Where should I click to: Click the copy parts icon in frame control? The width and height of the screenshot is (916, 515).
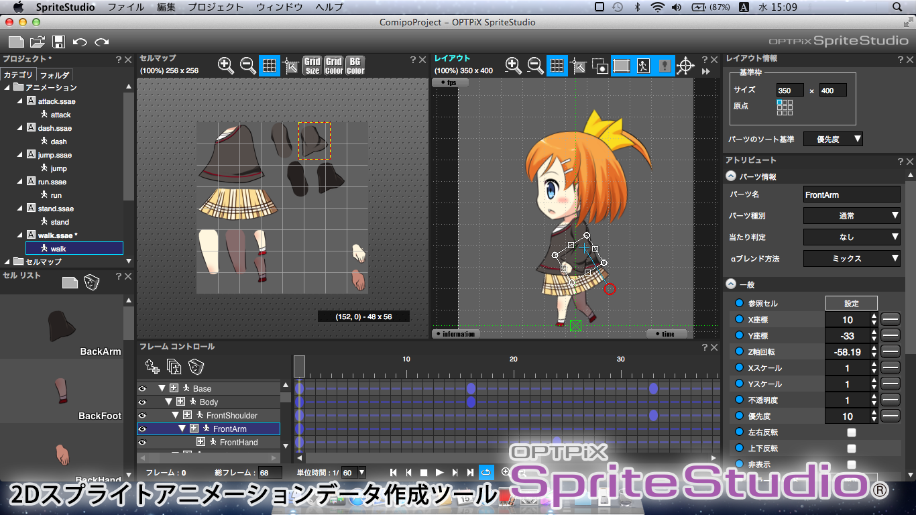pyautogui.click(x=174, y=366)
